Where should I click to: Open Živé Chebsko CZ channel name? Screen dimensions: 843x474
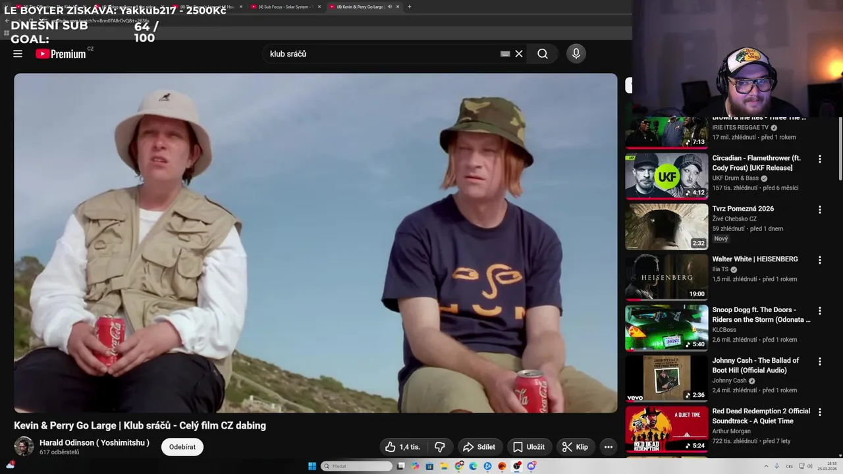[734, 219]
